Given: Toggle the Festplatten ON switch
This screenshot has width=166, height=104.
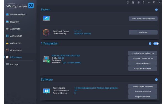Looking at the screenshot, I should pos(156,43).
